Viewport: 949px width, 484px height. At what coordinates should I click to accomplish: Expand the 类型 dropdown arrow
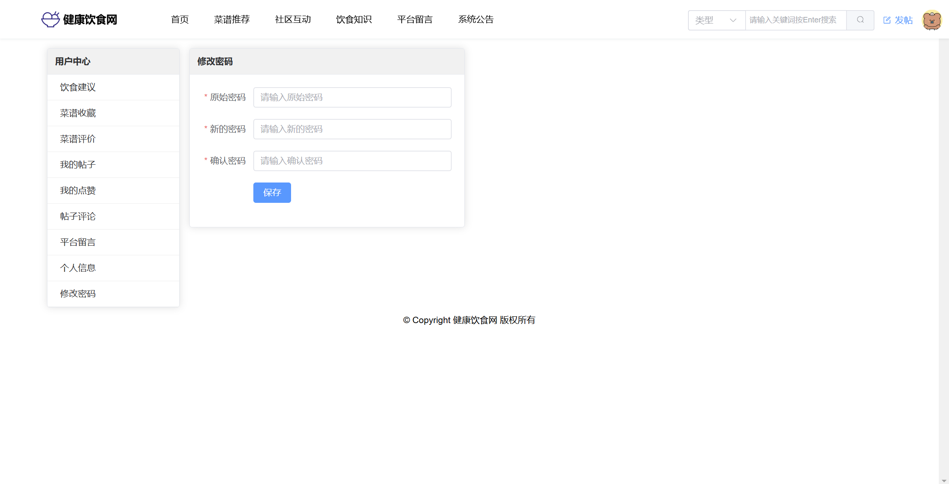(x=733, y=20)
